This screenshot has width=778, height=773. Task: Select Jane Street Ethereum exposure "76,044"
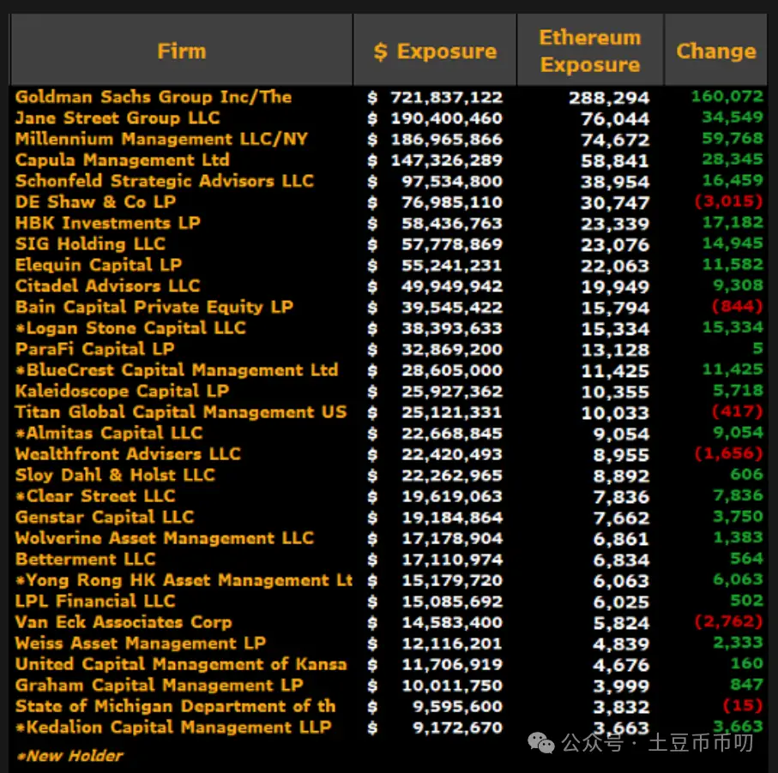(615, 119)
